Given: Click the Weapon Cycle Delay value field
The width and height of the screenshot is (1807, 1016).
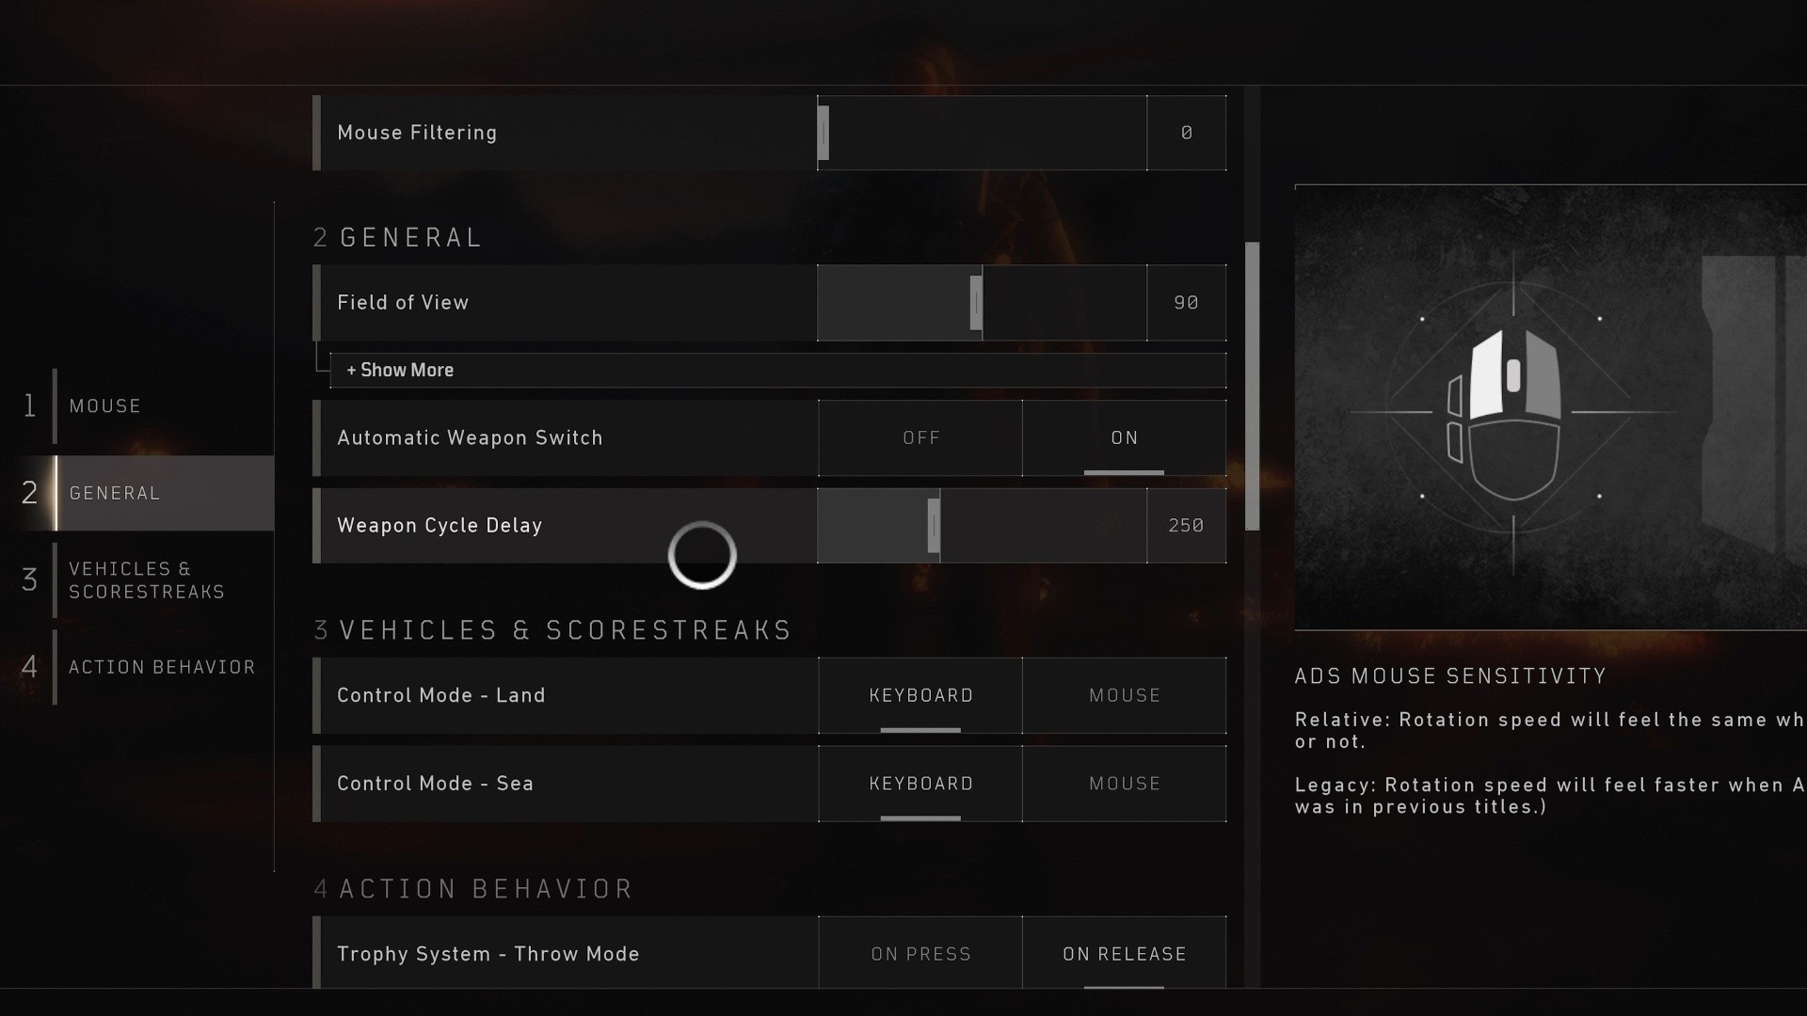Looking at the screenshot, I should 1186,526.
